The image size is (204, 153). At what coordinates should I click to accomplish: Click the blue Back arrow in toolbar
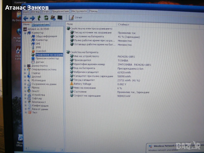coord(26,18)
